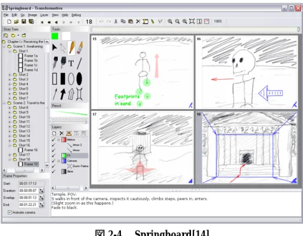Select the filled Ellipse tool
The width and height of the screenshot is (303, 236).
click(79, 79)
